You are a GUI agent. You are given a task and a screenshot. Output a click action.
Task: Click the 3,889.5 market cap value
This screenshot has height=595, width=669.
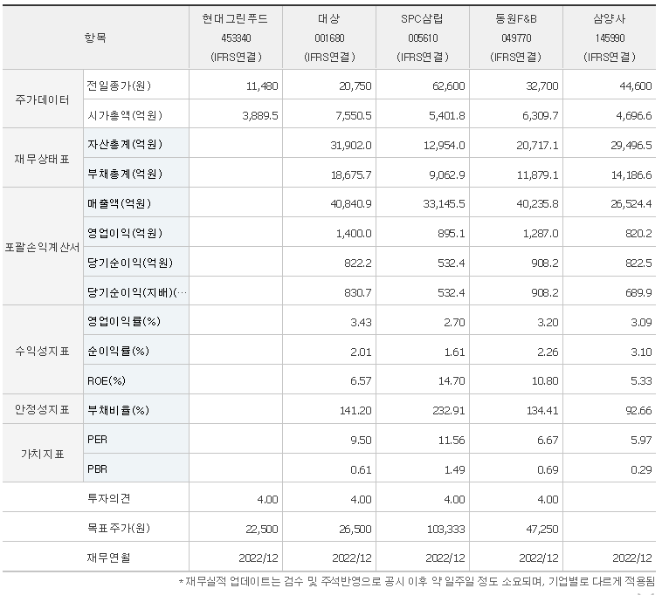tap(260, 115)
